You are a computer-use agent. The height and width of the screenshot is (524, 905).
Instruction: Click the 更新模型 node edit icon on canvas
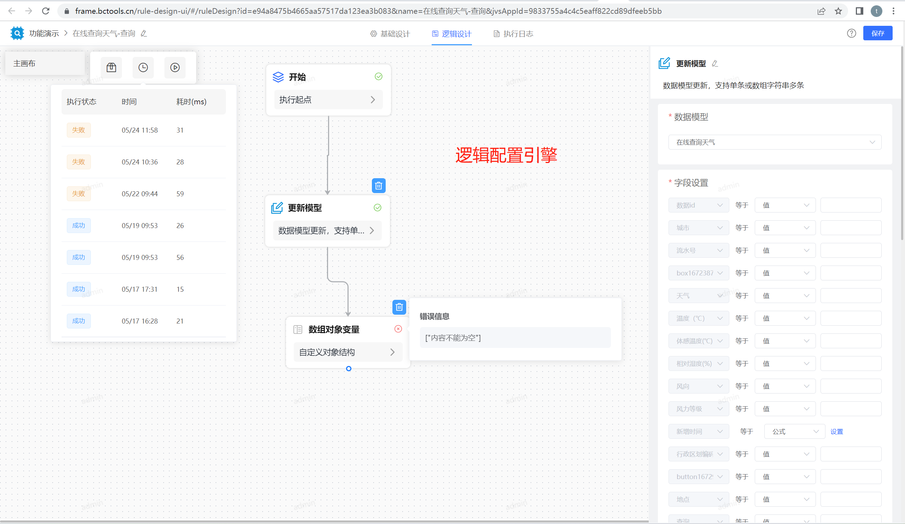click(x=277, y=208)
